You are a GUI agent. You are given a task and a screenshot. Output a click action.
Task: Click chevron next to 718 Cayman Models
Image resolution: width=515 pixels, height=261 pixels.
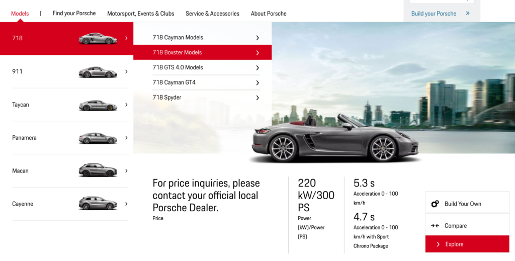[257, 38]
